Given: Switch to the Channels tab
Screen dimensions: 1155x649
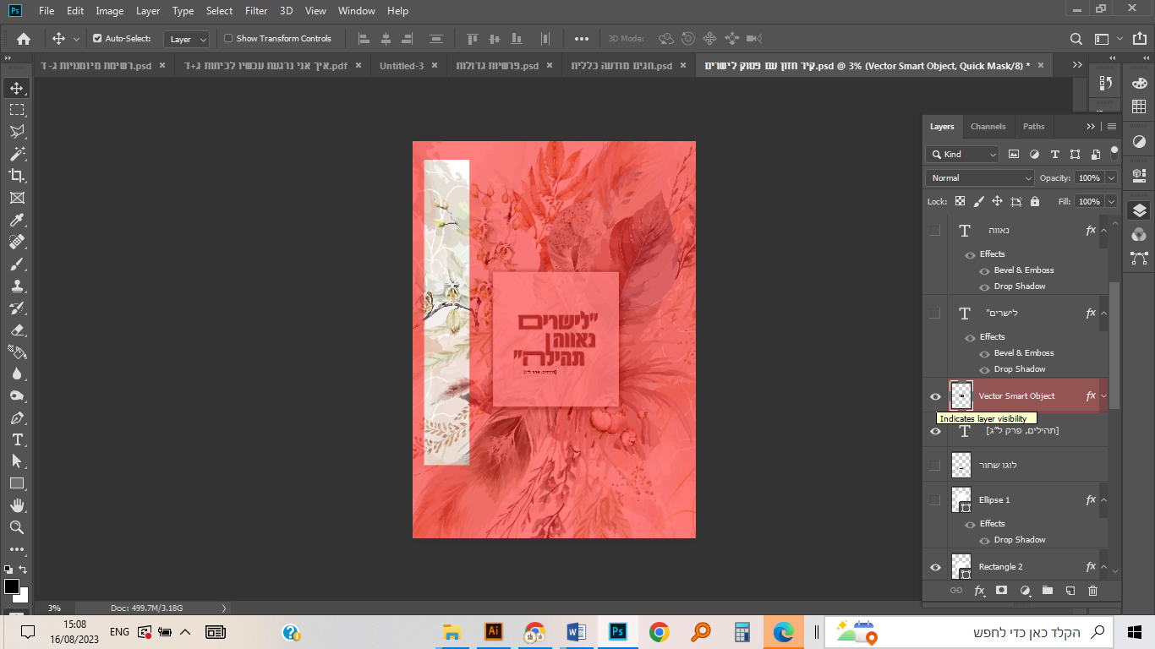Looking at the screenshot, I should (988, 127).
